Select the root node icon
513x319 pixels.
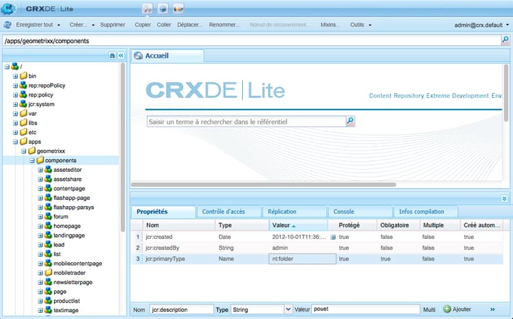15,66
